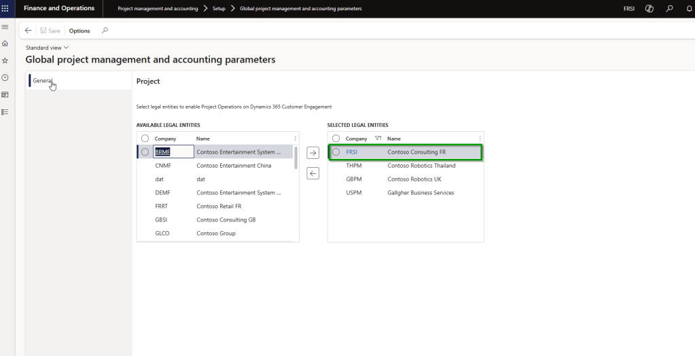Image resolution: width=695 pixels, height=356 pixels.
Task: Go to Home in sidebar
Action: [5, 43]
